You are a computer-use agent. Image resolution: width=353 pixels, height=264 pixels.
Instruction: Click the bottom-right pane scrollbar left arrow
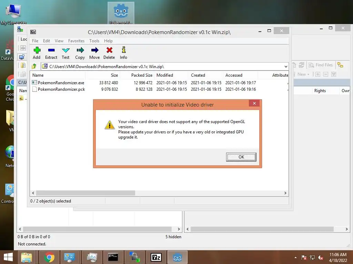188,229
